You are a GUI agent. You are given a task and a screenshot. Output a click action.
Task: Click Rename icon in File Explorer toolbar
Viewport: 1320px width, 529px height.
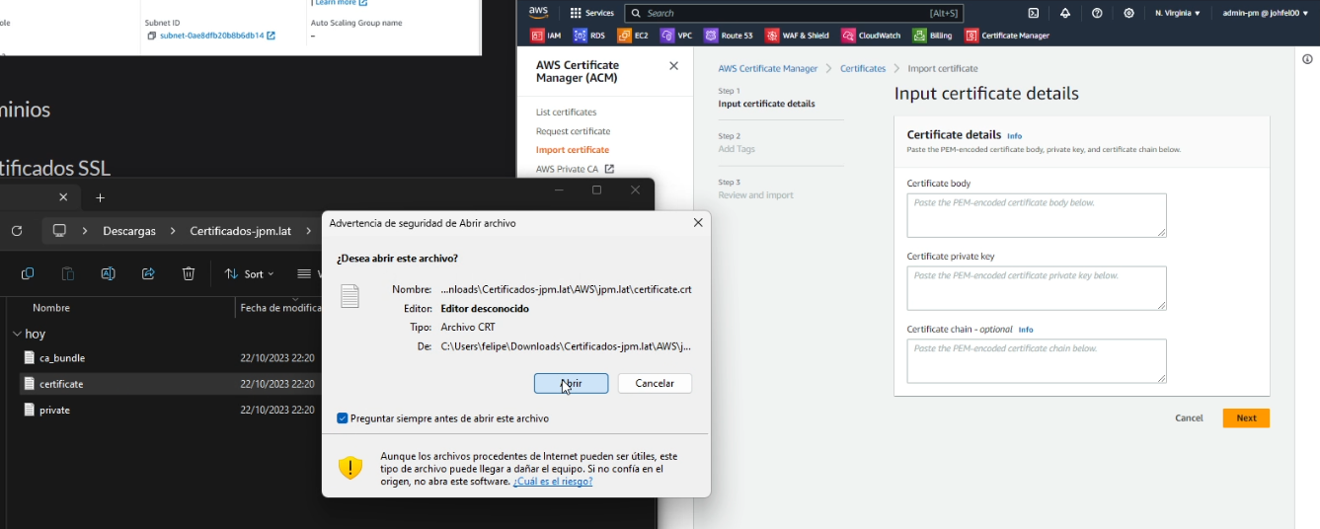coord(108,273)
